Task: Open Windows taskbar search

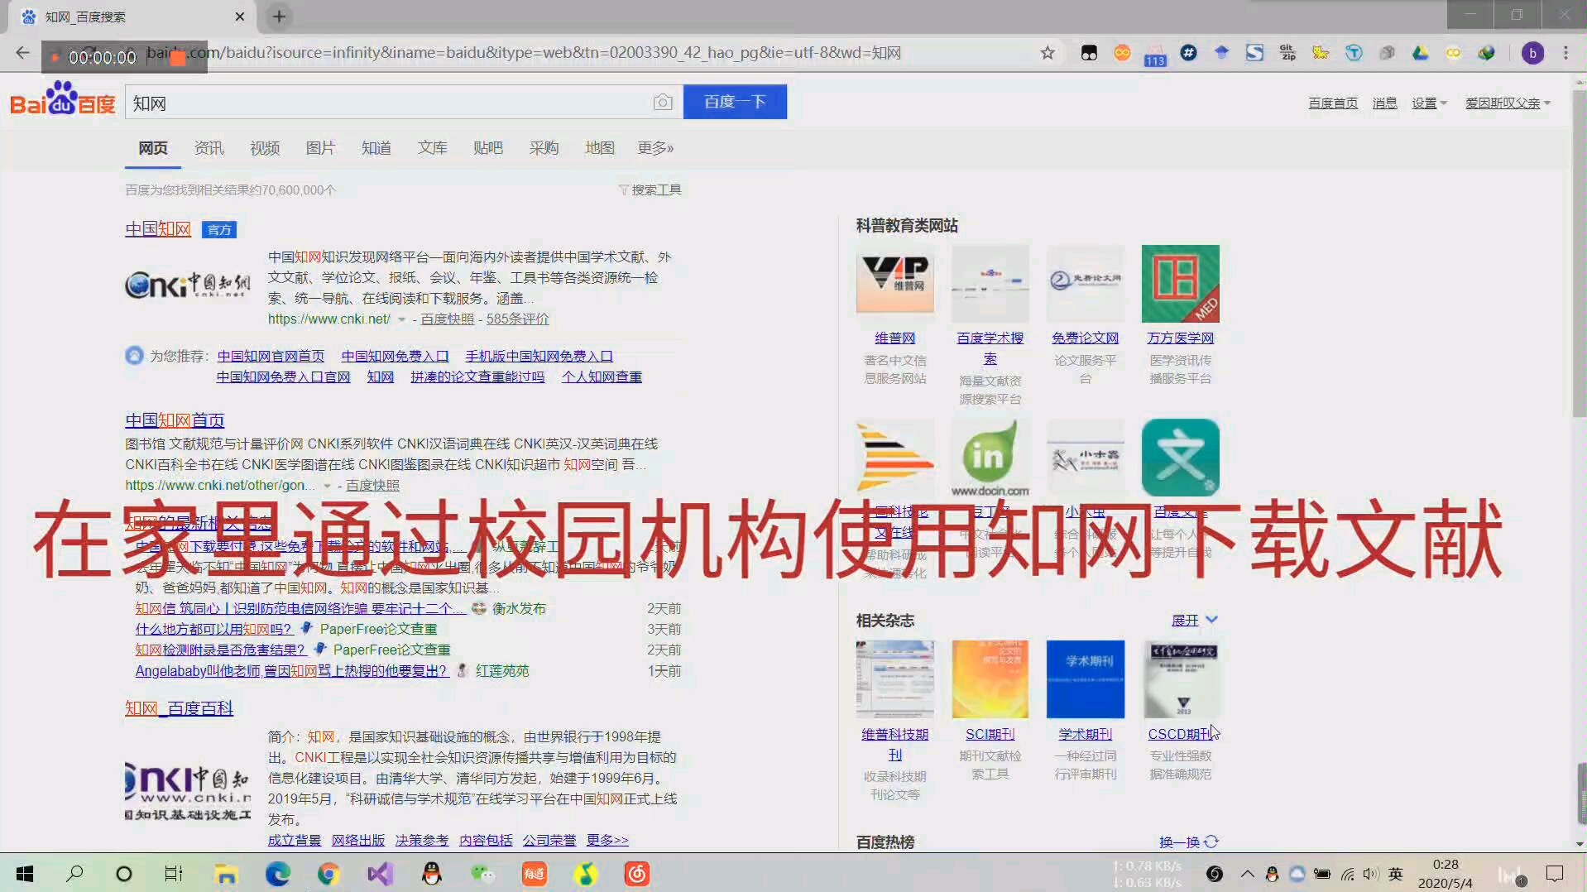Action: 74,874
